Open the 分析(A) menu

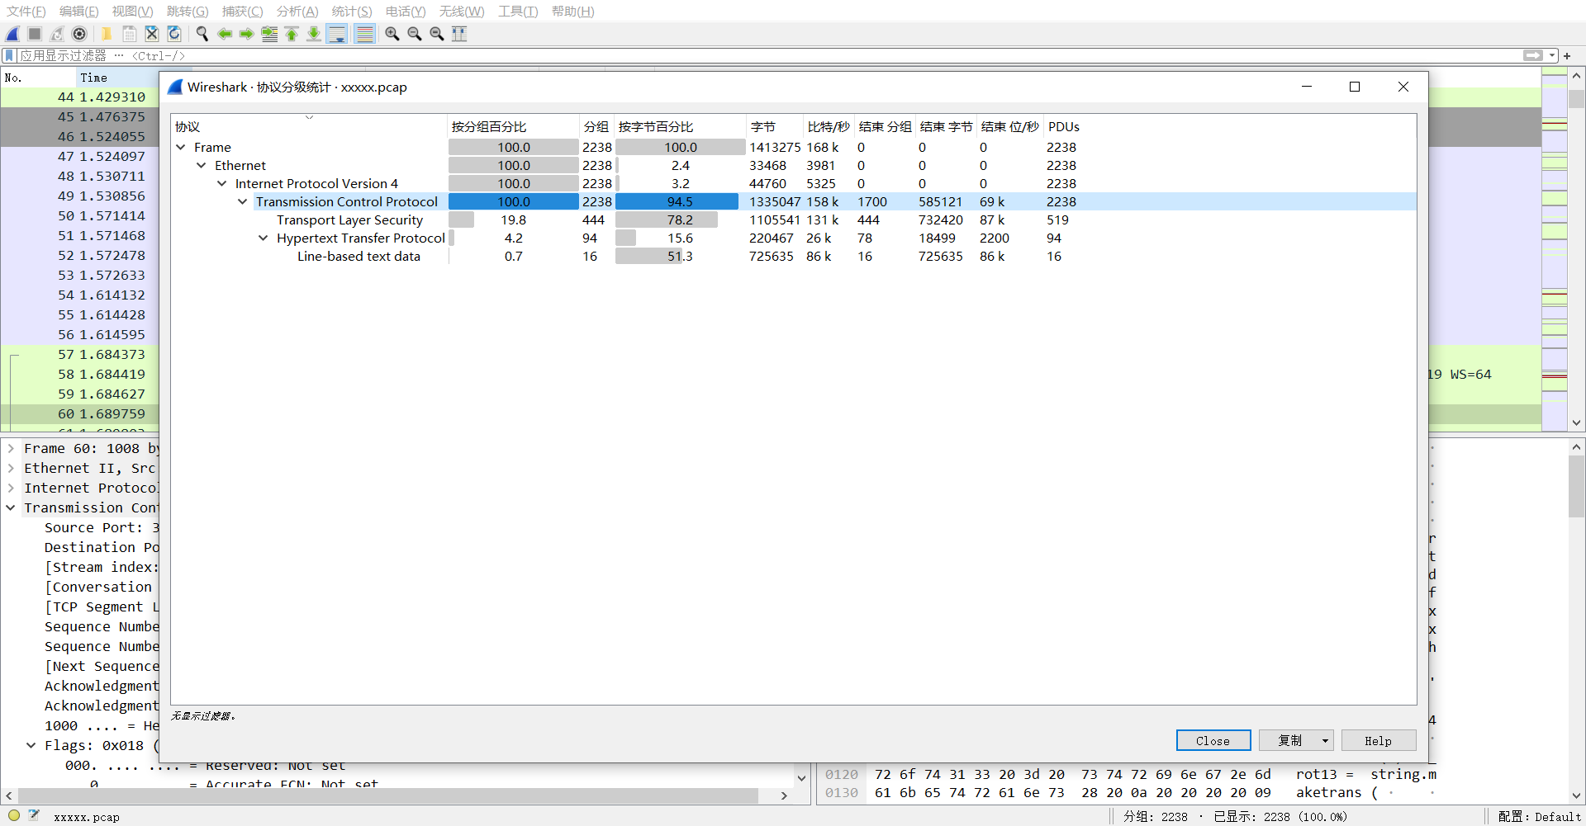297,12
